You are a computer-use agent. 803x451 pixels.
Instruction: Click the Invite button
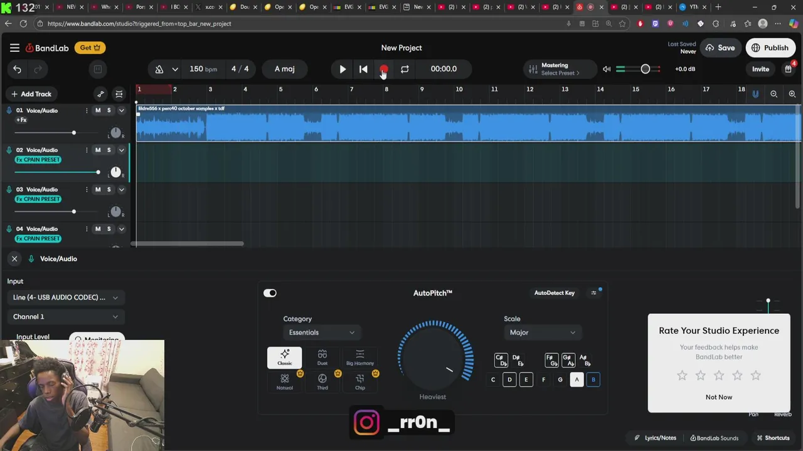tap(760, 69)
